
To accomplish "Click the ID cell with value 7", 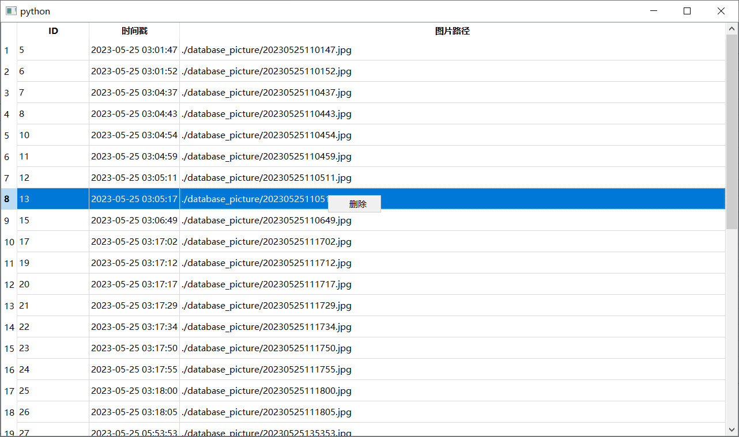I will pos(53,93).
